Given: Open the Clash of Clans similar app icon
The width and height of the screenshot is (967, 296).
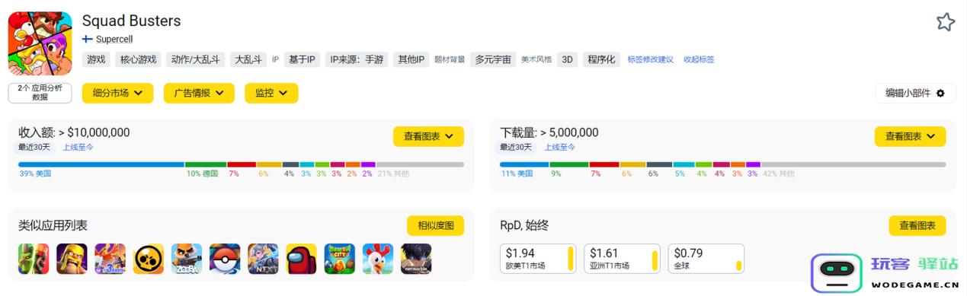Looking at the screenshot, I should tap(72, 259).
